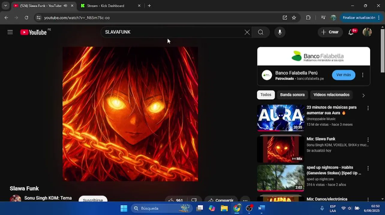Open the volume tray icon
Image resolution: width=385 pixels, height=215 pixels.
[350, 208]
